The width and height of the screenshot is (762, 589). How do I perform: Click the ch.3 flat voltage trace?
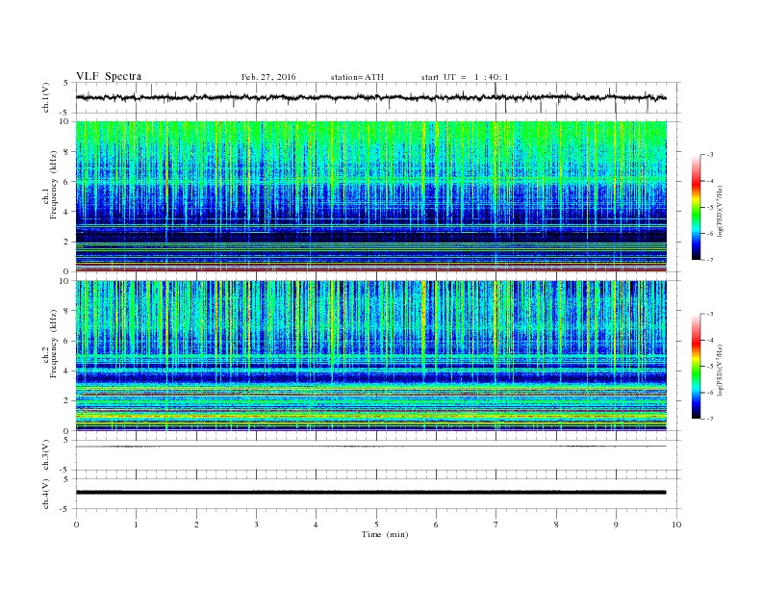(370, 447)
